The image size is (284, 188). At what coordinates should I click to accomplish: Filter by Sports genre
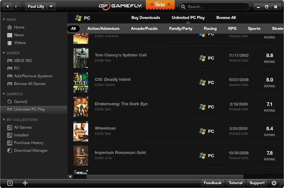tap(254, 29)
